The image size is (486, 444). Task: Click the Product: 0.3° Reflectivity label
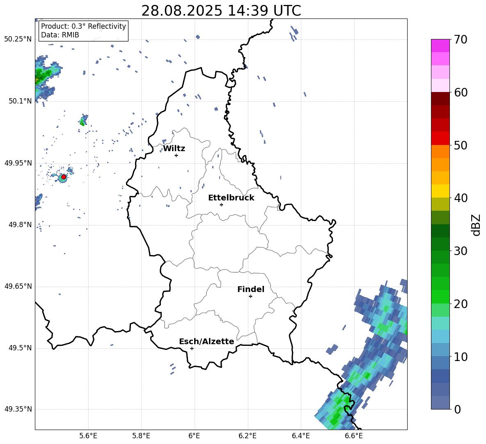coord(83,26)
